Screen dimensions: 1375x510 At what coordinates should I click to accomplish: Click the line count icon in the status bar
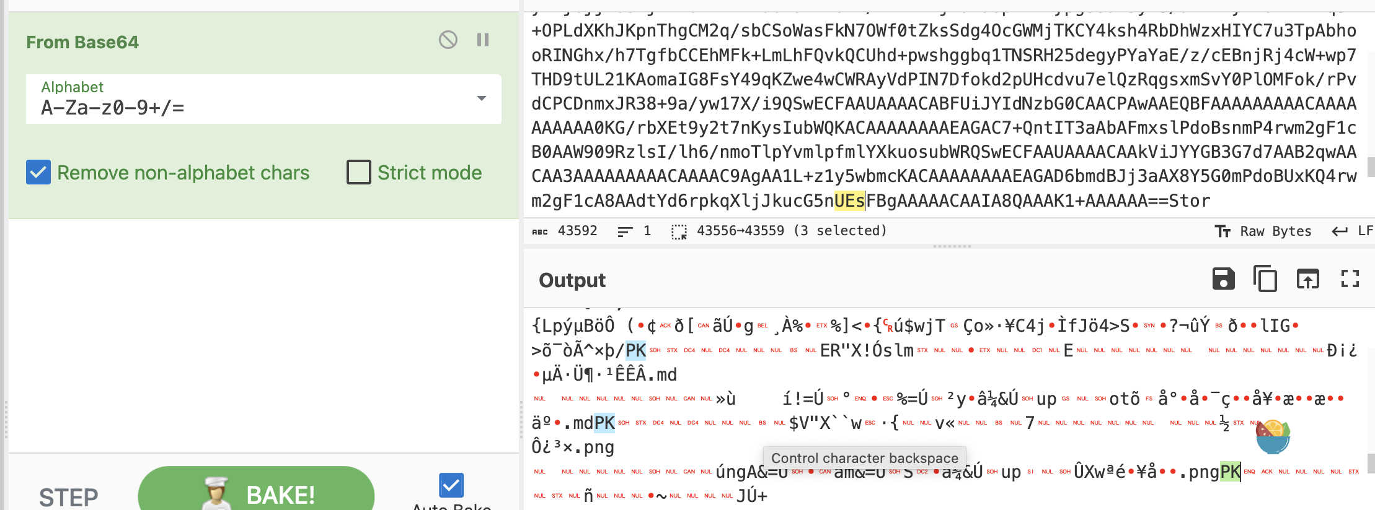pyautogui.click(x=625, y=231)
